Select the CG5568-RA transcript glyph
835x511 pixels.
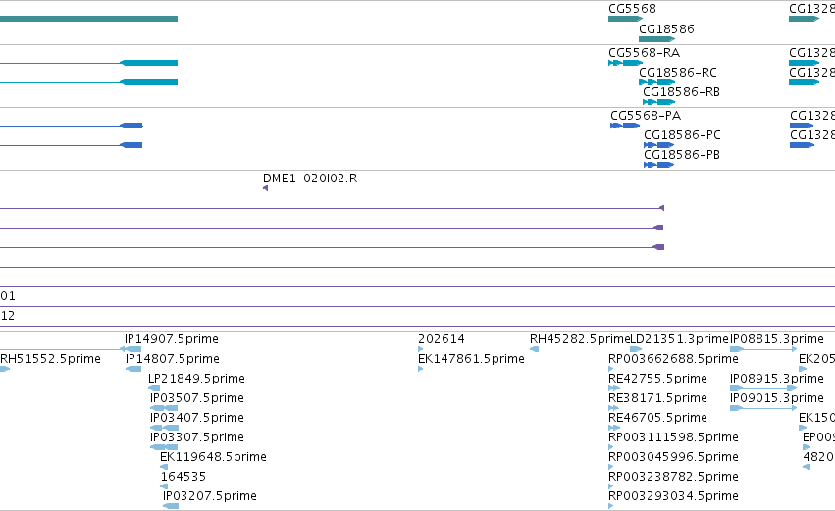point(625,63)
